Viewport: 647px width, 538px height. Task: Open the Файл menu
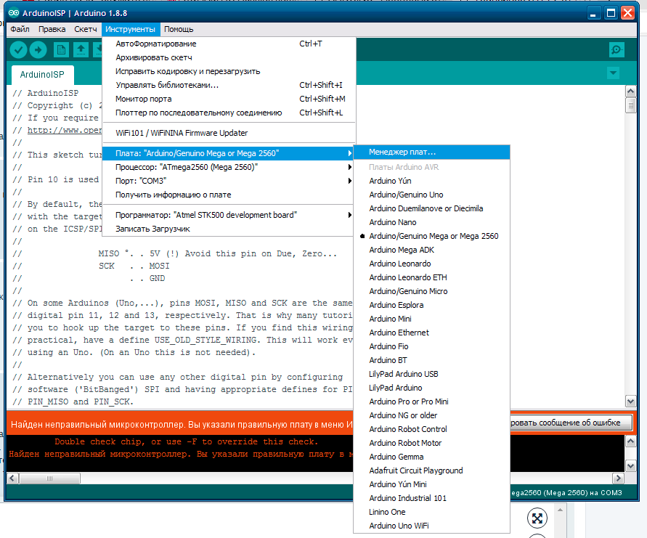pos(20,29)
